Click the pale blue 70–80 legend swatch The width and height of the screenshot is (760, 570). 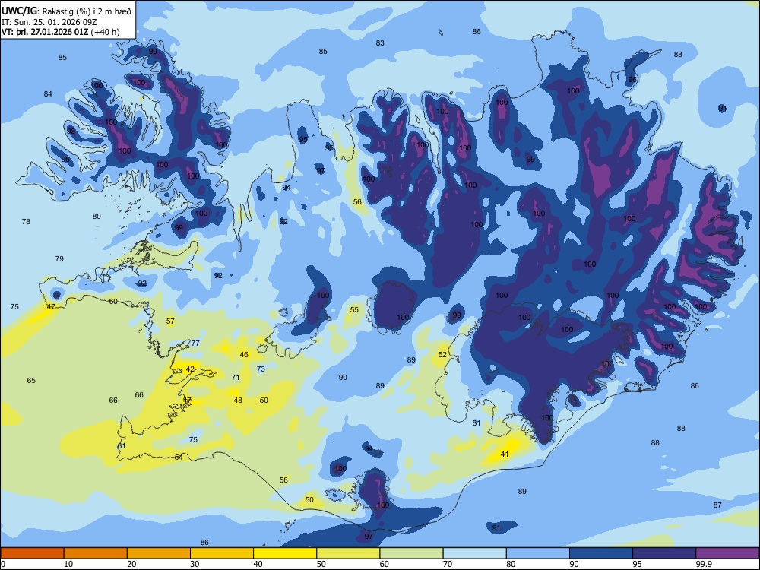click(x=474, y=553)
